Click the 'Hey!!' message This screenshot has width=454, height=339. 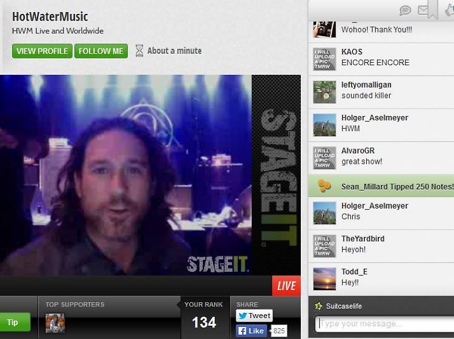[350, 282]
